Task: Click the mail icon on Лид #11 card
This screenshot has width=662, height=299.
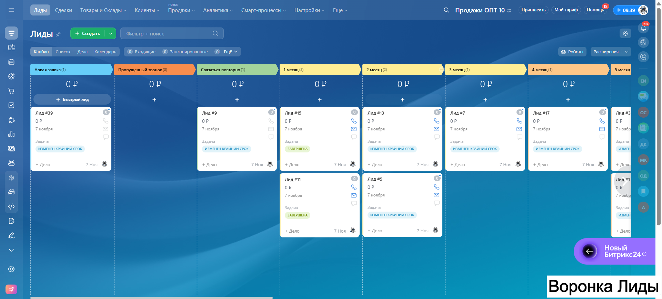Action: (x=354, y=195)
